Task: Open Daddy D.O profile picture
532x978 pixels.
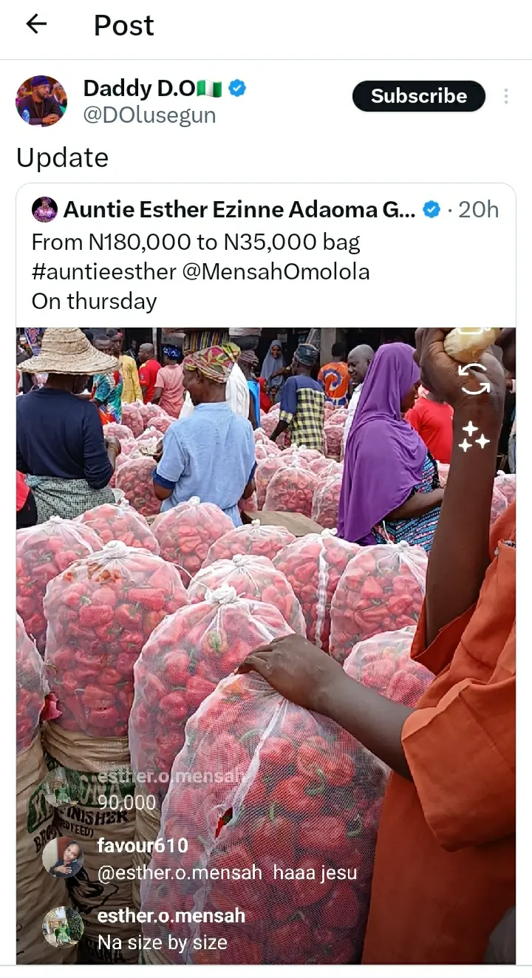Action: 41,101
